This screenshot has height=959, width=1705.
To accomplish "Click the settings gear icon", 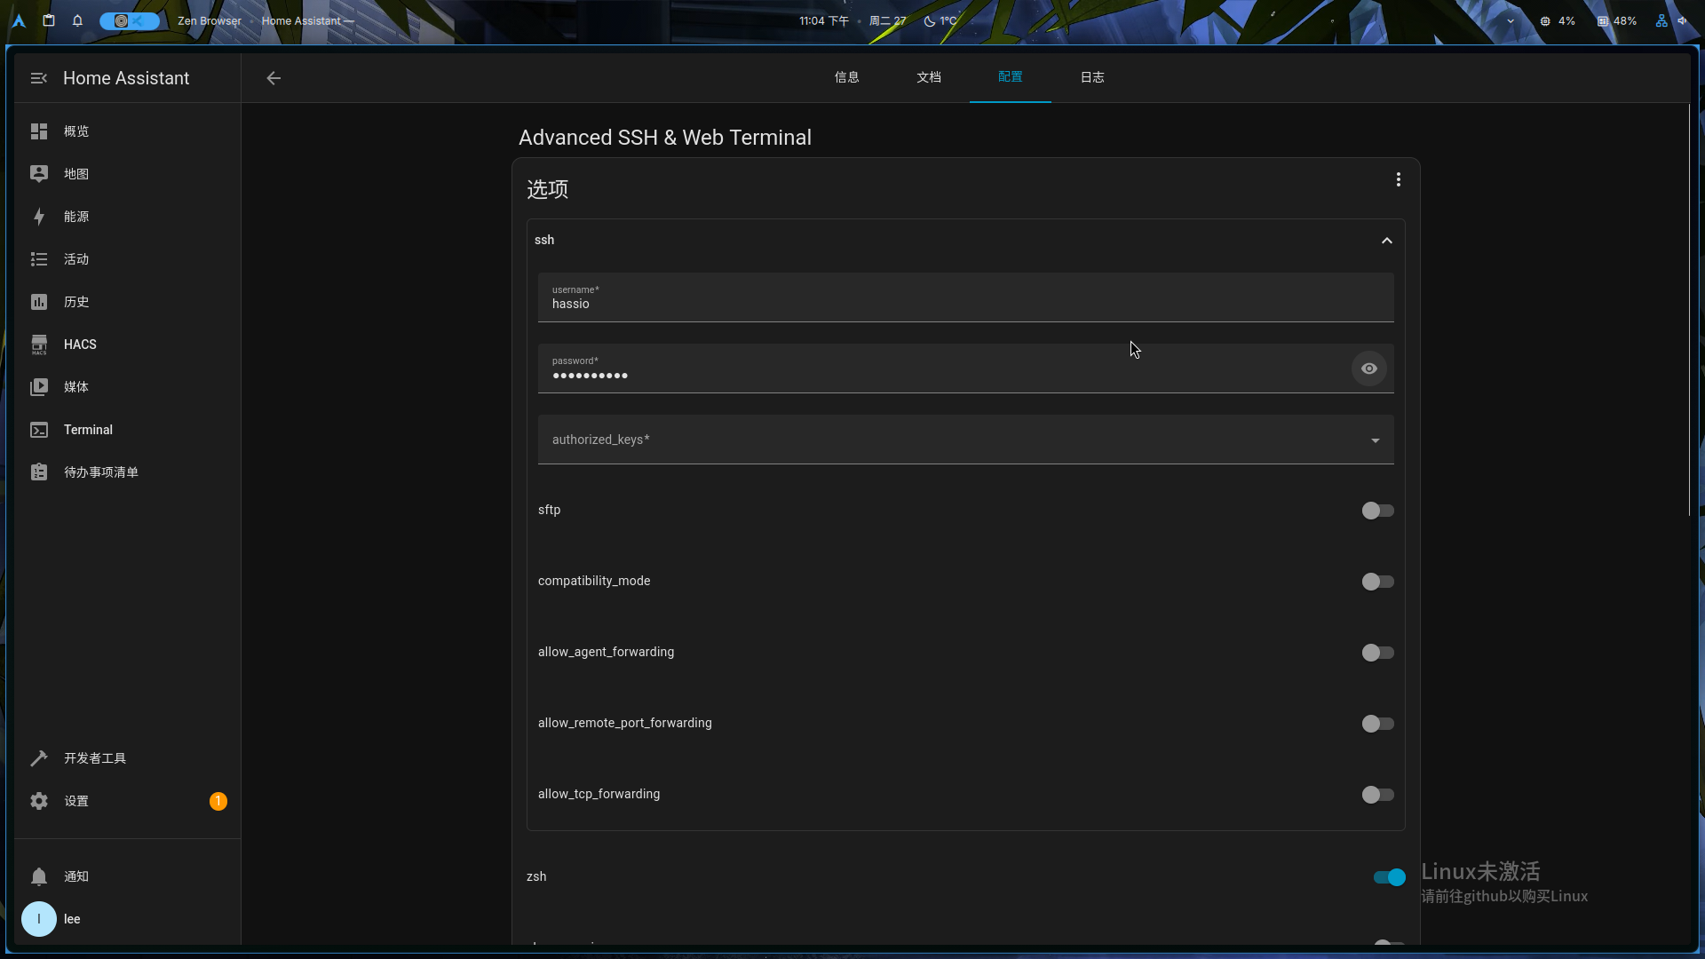I will [x=39, y=801].
